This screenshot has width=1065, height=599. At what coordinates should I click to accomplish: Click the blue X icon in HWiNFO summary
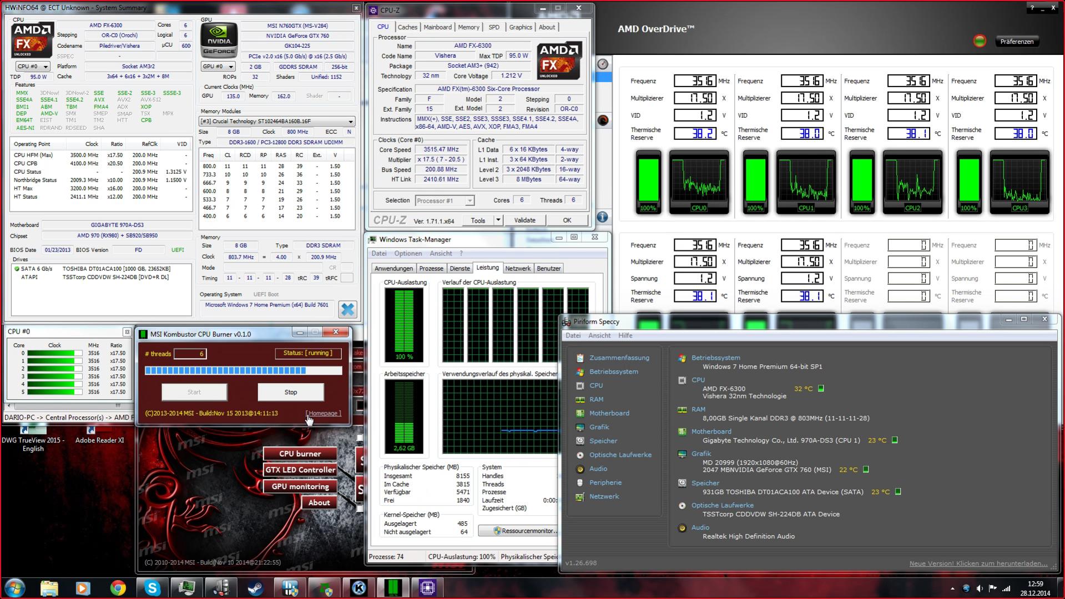347,309
